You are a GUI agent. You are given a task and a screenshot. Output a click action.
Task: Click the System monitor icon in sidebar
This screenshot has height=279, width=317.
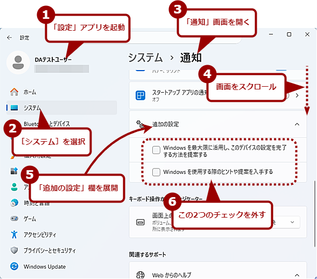coord(14,108)
